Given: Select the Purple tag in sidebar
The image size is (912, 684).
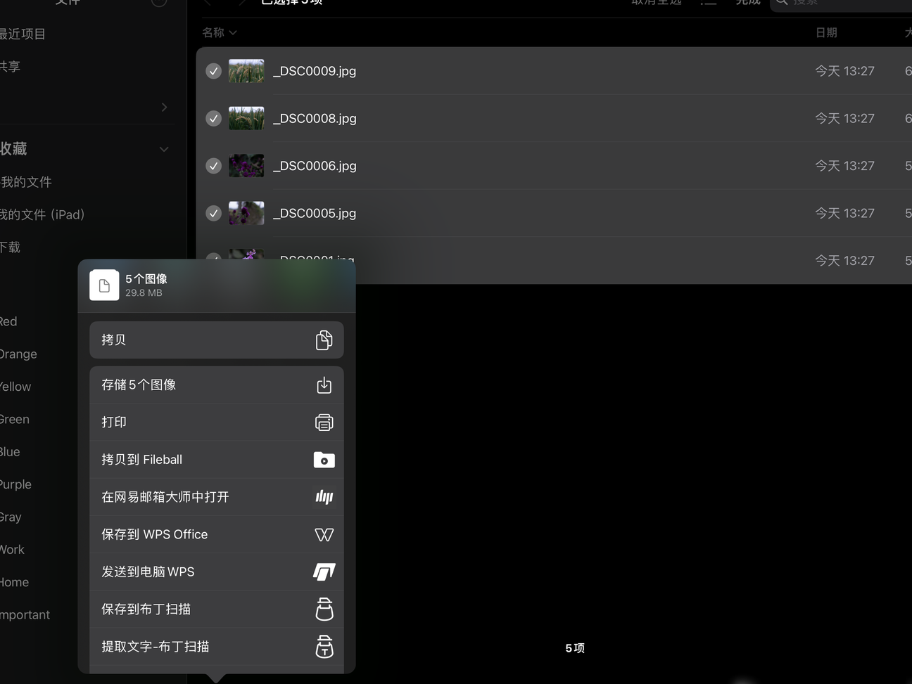Looking at the screenshot, I should (15, 484).
